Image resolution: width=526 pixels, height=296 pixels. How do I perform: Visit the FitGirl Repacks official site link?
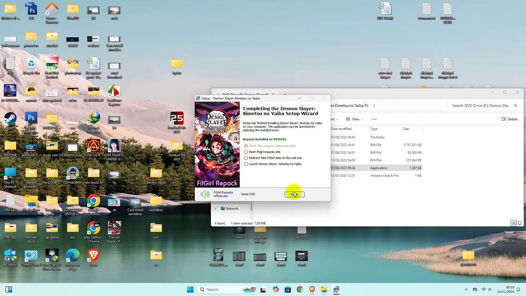(x=223, y=194)
